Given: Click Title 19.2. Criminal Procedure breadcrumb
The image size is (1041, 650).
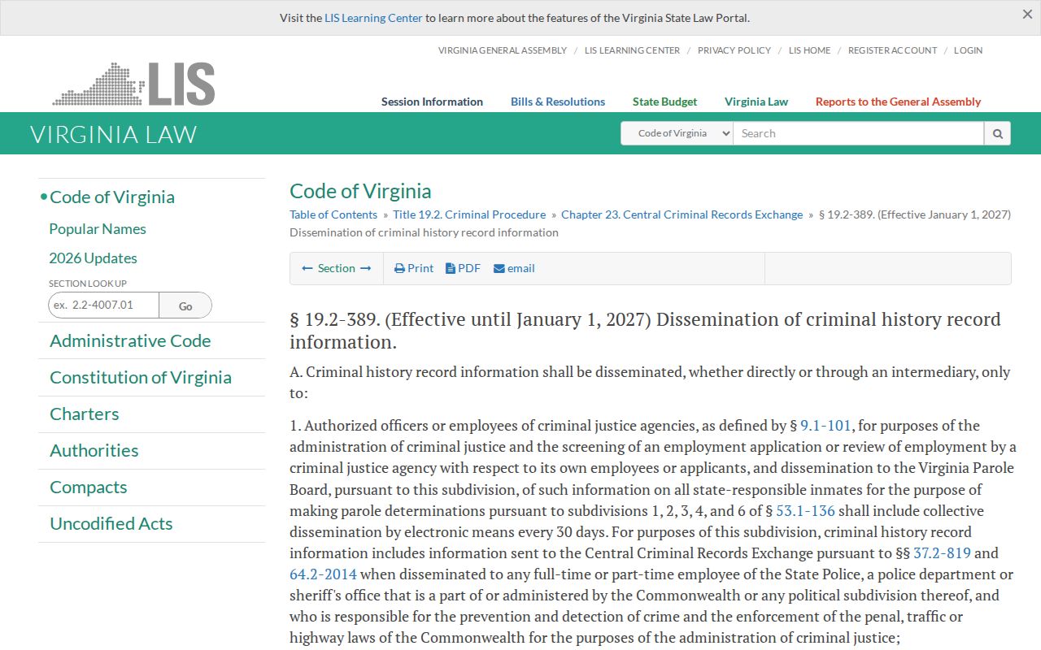Looking at the screenshot, I should (469, 214).
